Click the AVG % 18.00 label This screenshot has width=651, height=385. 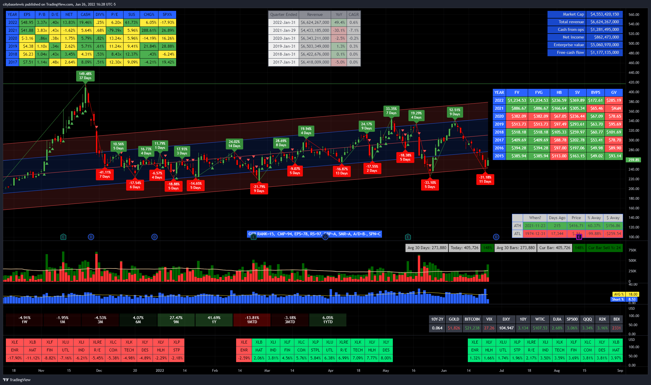[x=625, y=294]
